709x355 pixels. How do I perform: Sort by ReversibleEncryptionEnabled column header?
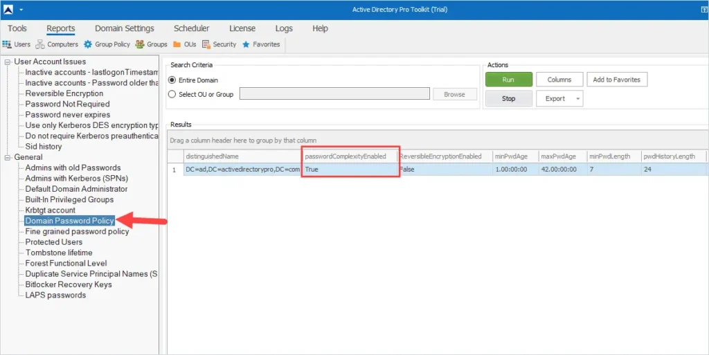tap(445, 156)
